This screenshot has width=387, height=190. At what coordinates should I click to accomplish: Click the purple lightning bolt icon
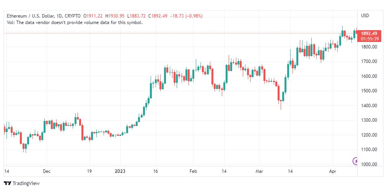[x=355, y=161]
